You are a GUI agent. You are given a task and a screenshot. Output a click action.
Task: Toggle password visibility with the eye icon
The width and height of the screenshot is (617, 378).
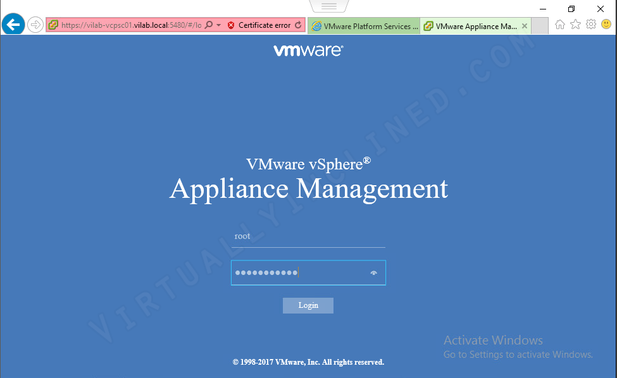tap(373, 272)
